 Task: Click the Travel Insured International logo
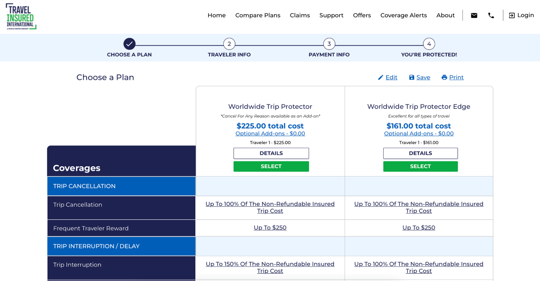click(x=21, y=16)
